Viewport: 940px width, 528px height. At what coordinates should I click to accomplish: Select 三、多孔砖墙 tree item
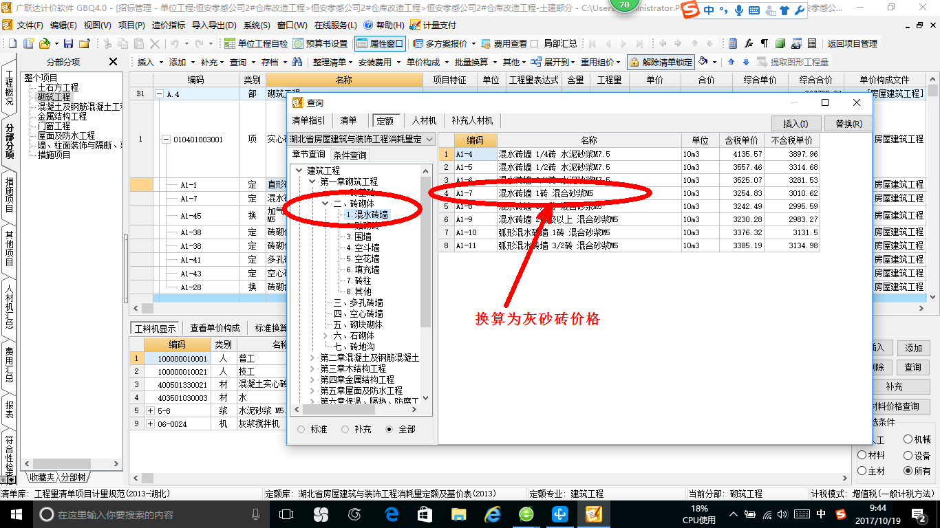[x=359, y=302]
